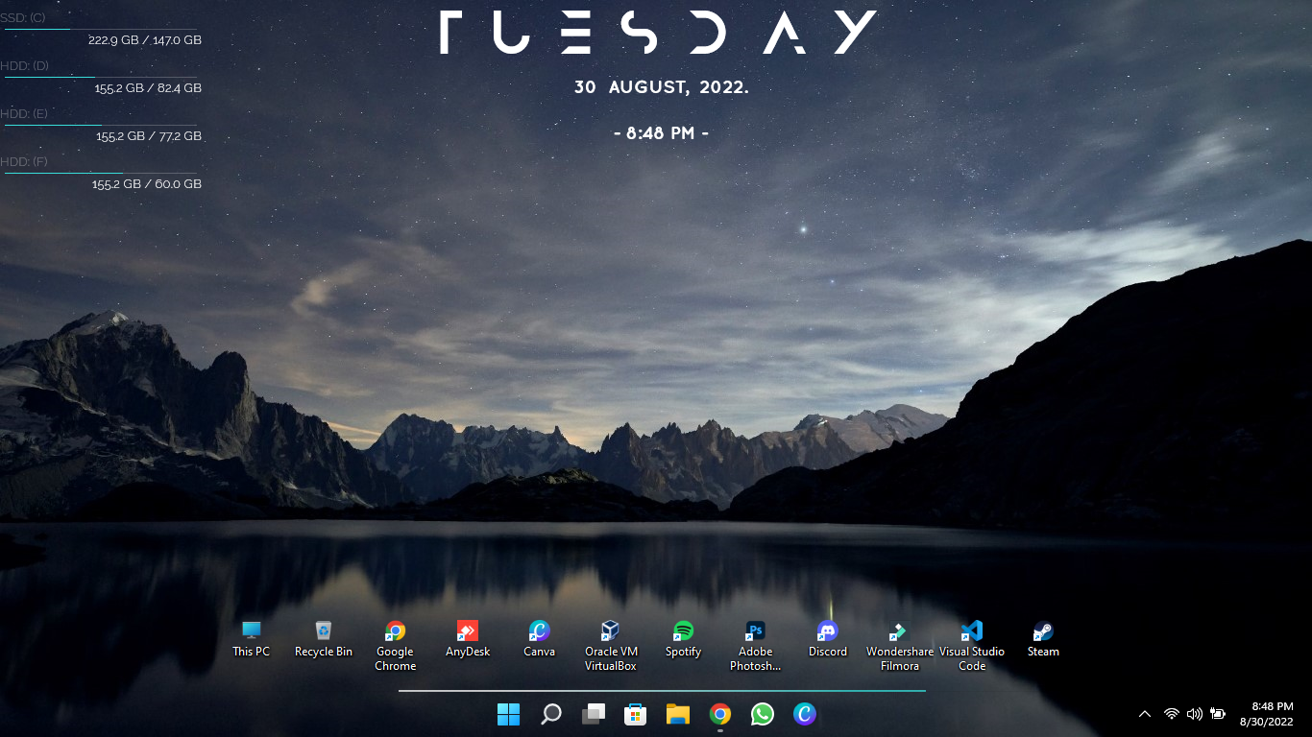This screenshot has width=1312, height=737.
Task: Launch Microsoft Store from the taskbar
Action: (635, 714)
